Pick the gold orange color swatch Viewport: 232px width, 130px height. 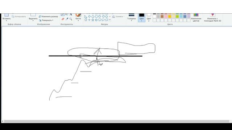(x=170, y=17)
